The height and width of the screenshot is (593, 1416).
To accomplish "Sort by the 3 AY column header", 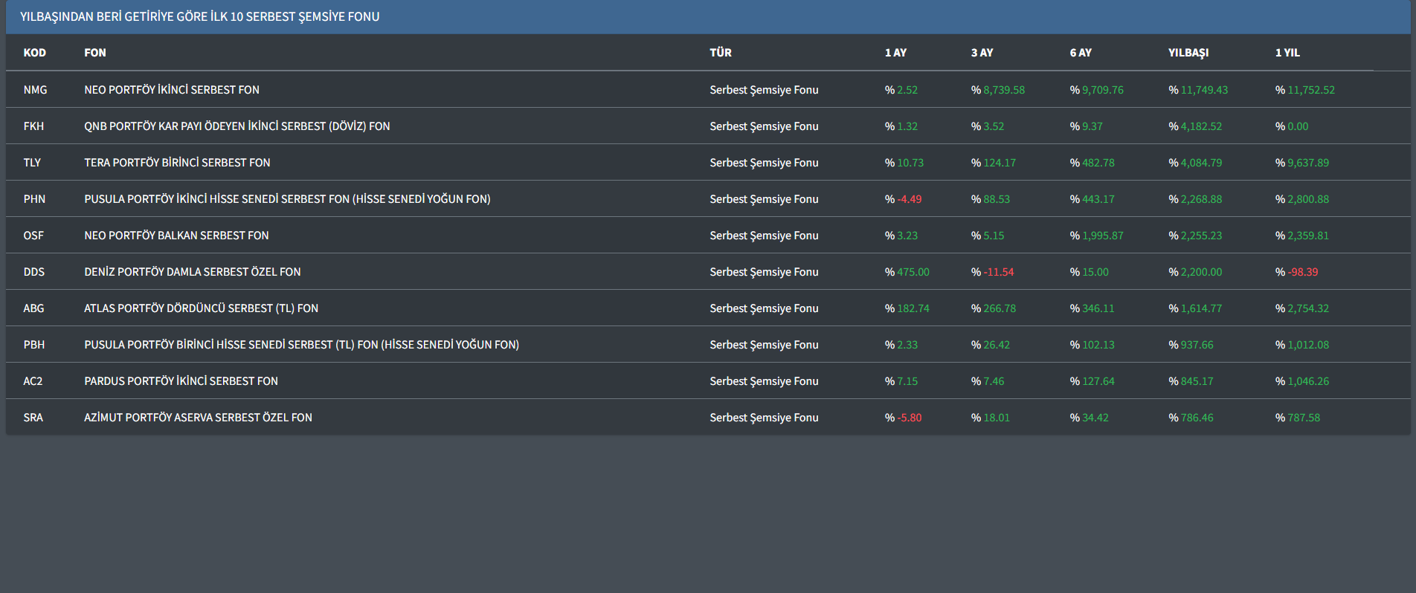I will (x=982, y=53).
